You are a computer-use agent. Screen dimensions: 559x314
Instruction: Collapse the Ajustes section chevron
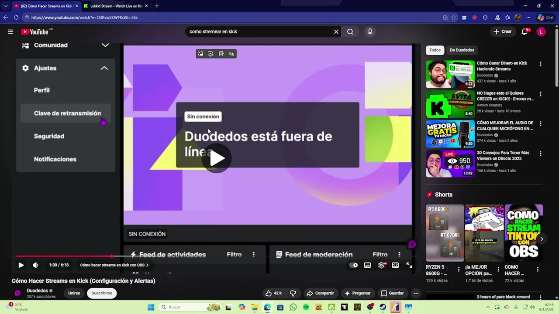(x=104, y=68)
